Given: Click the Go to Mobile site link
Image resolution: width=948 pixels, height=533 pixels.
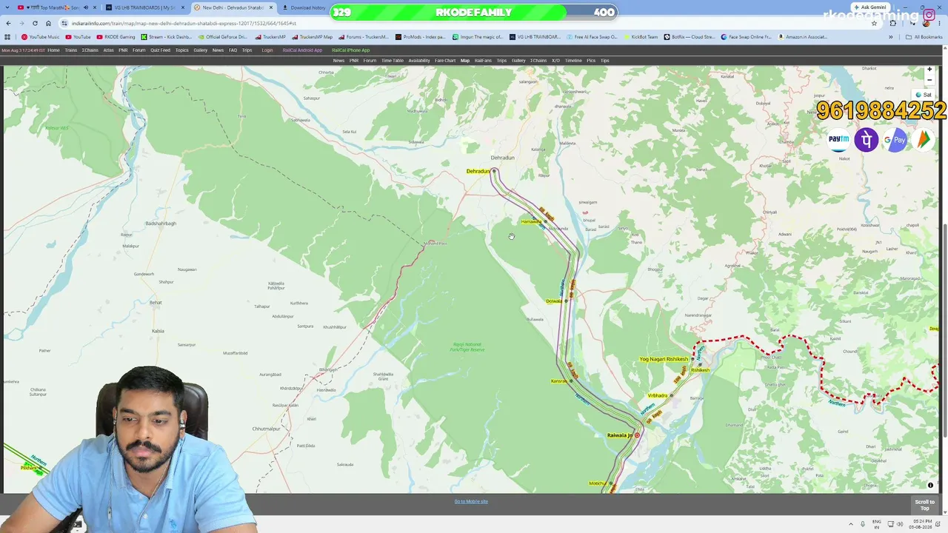Looking at the screenshot, I should click(471, 502).
